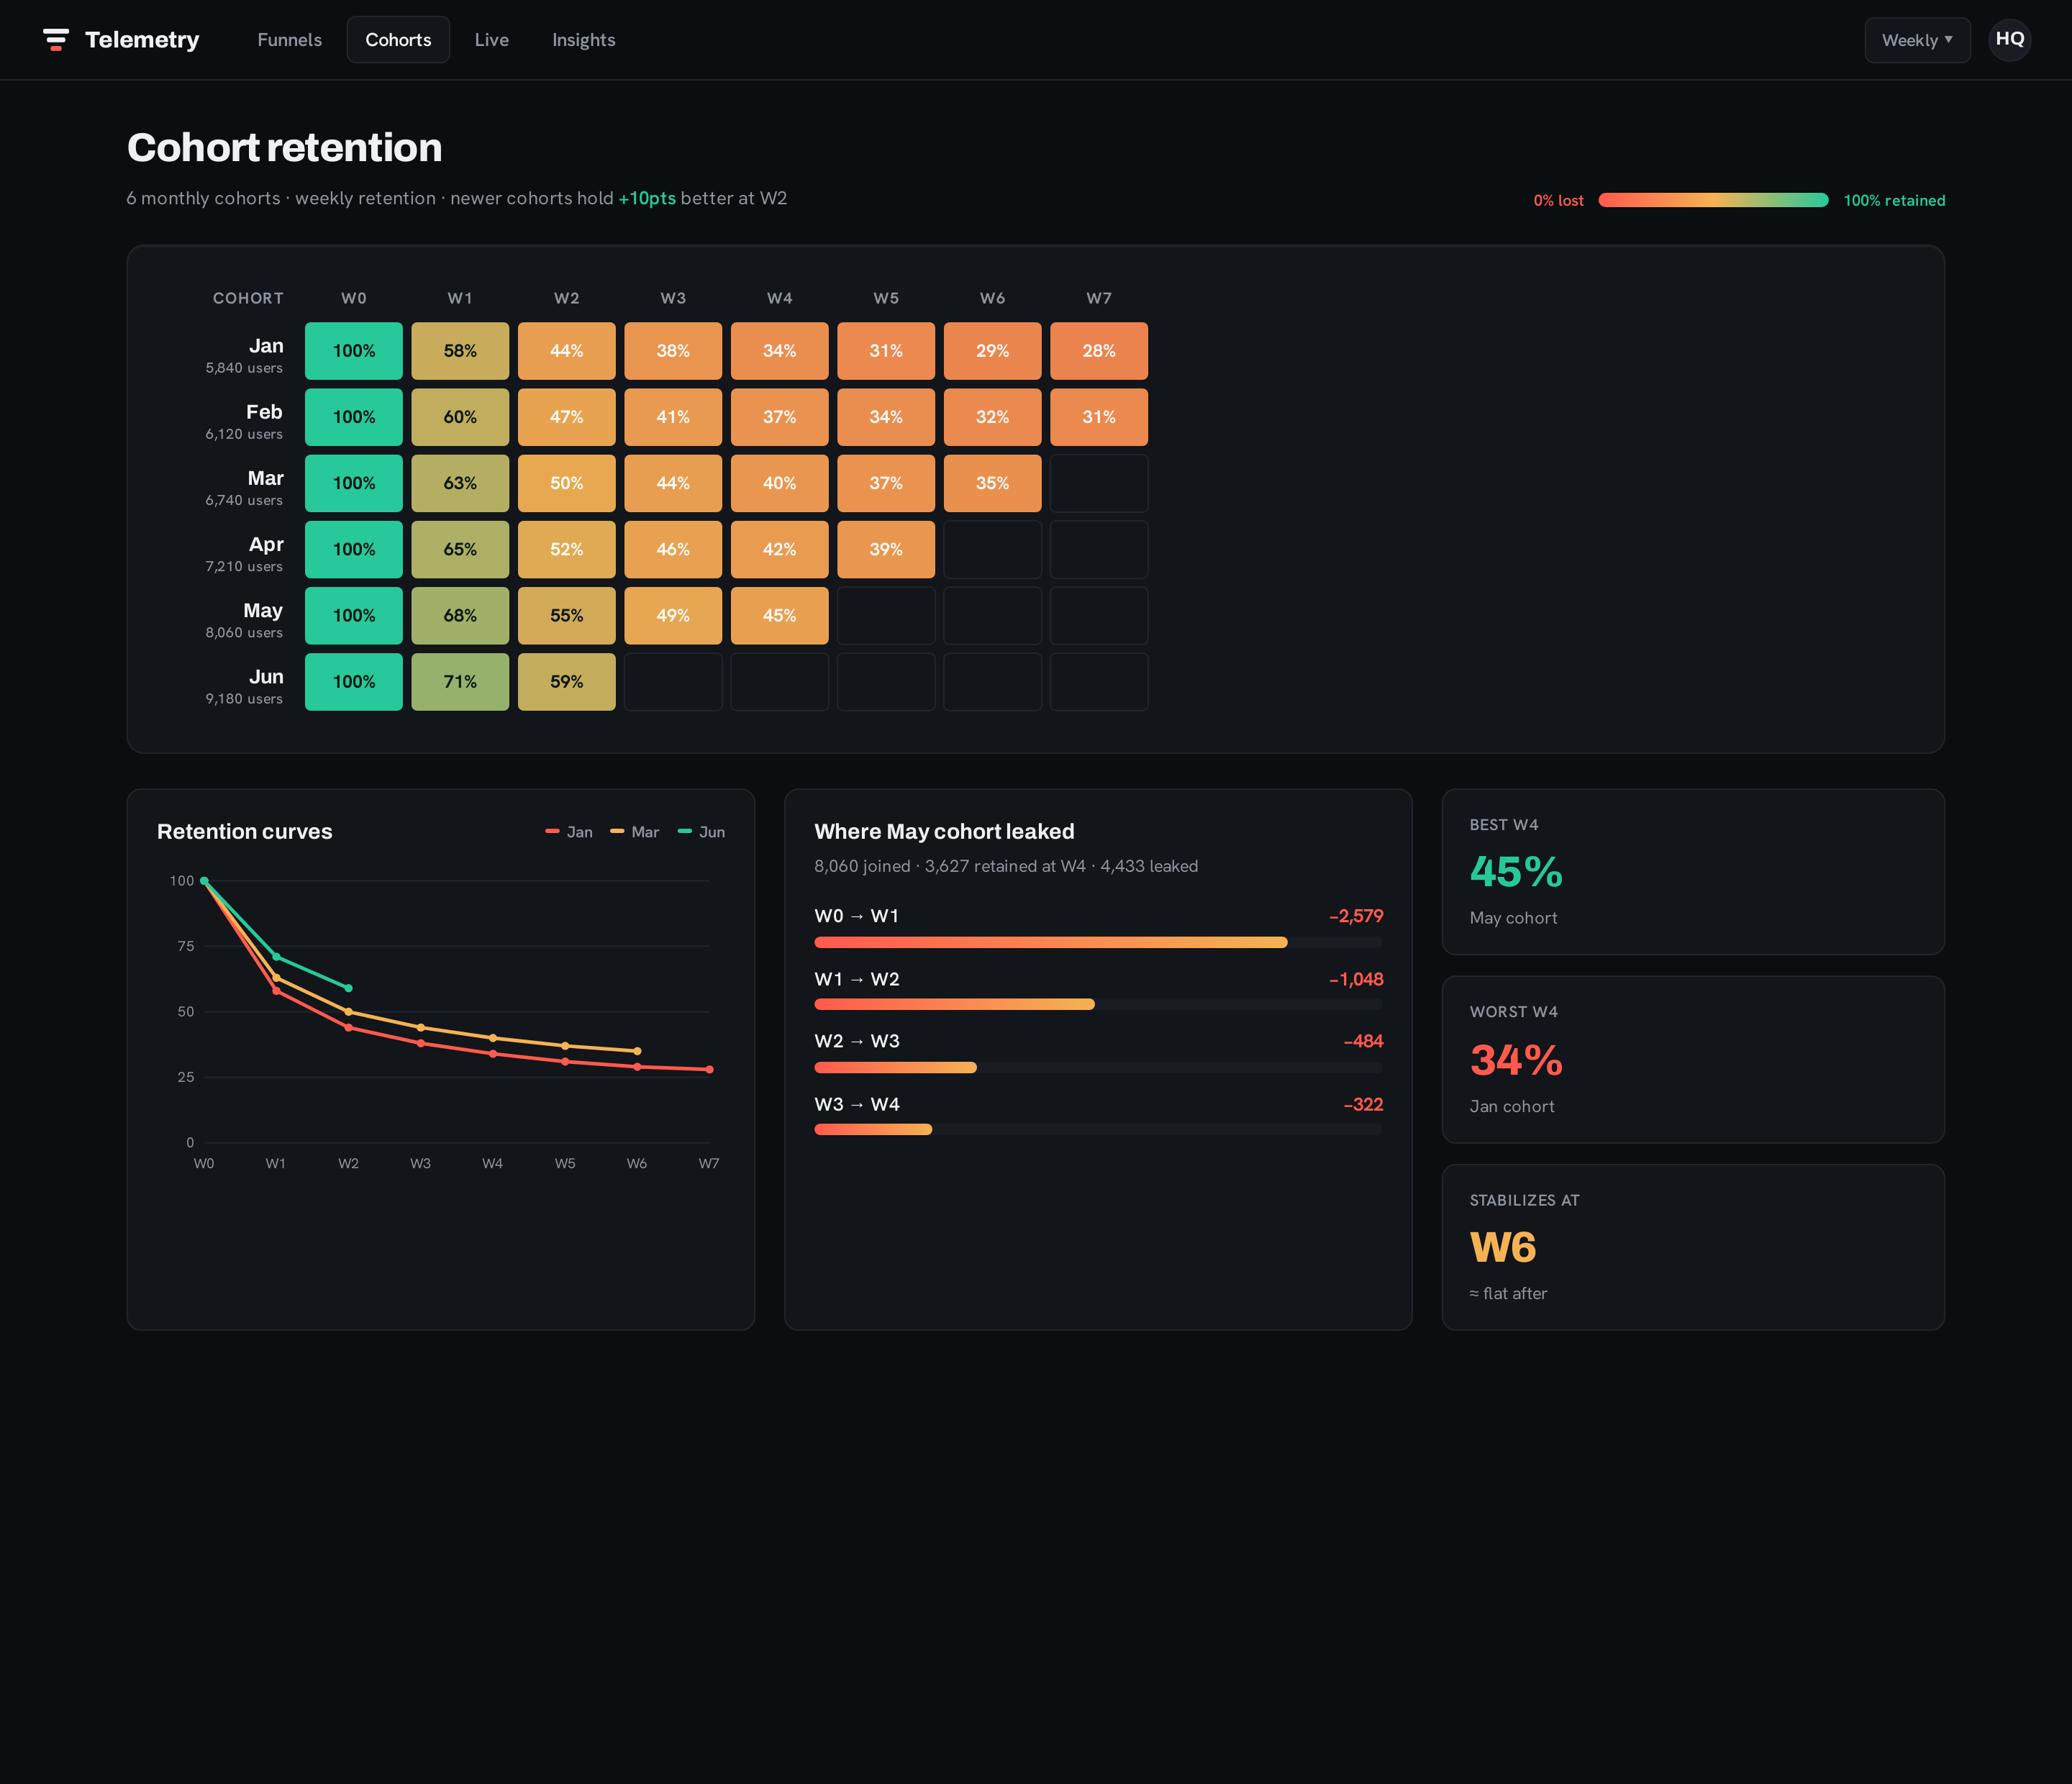Click the Jan W1 58% cell

(x=460, y=351)
